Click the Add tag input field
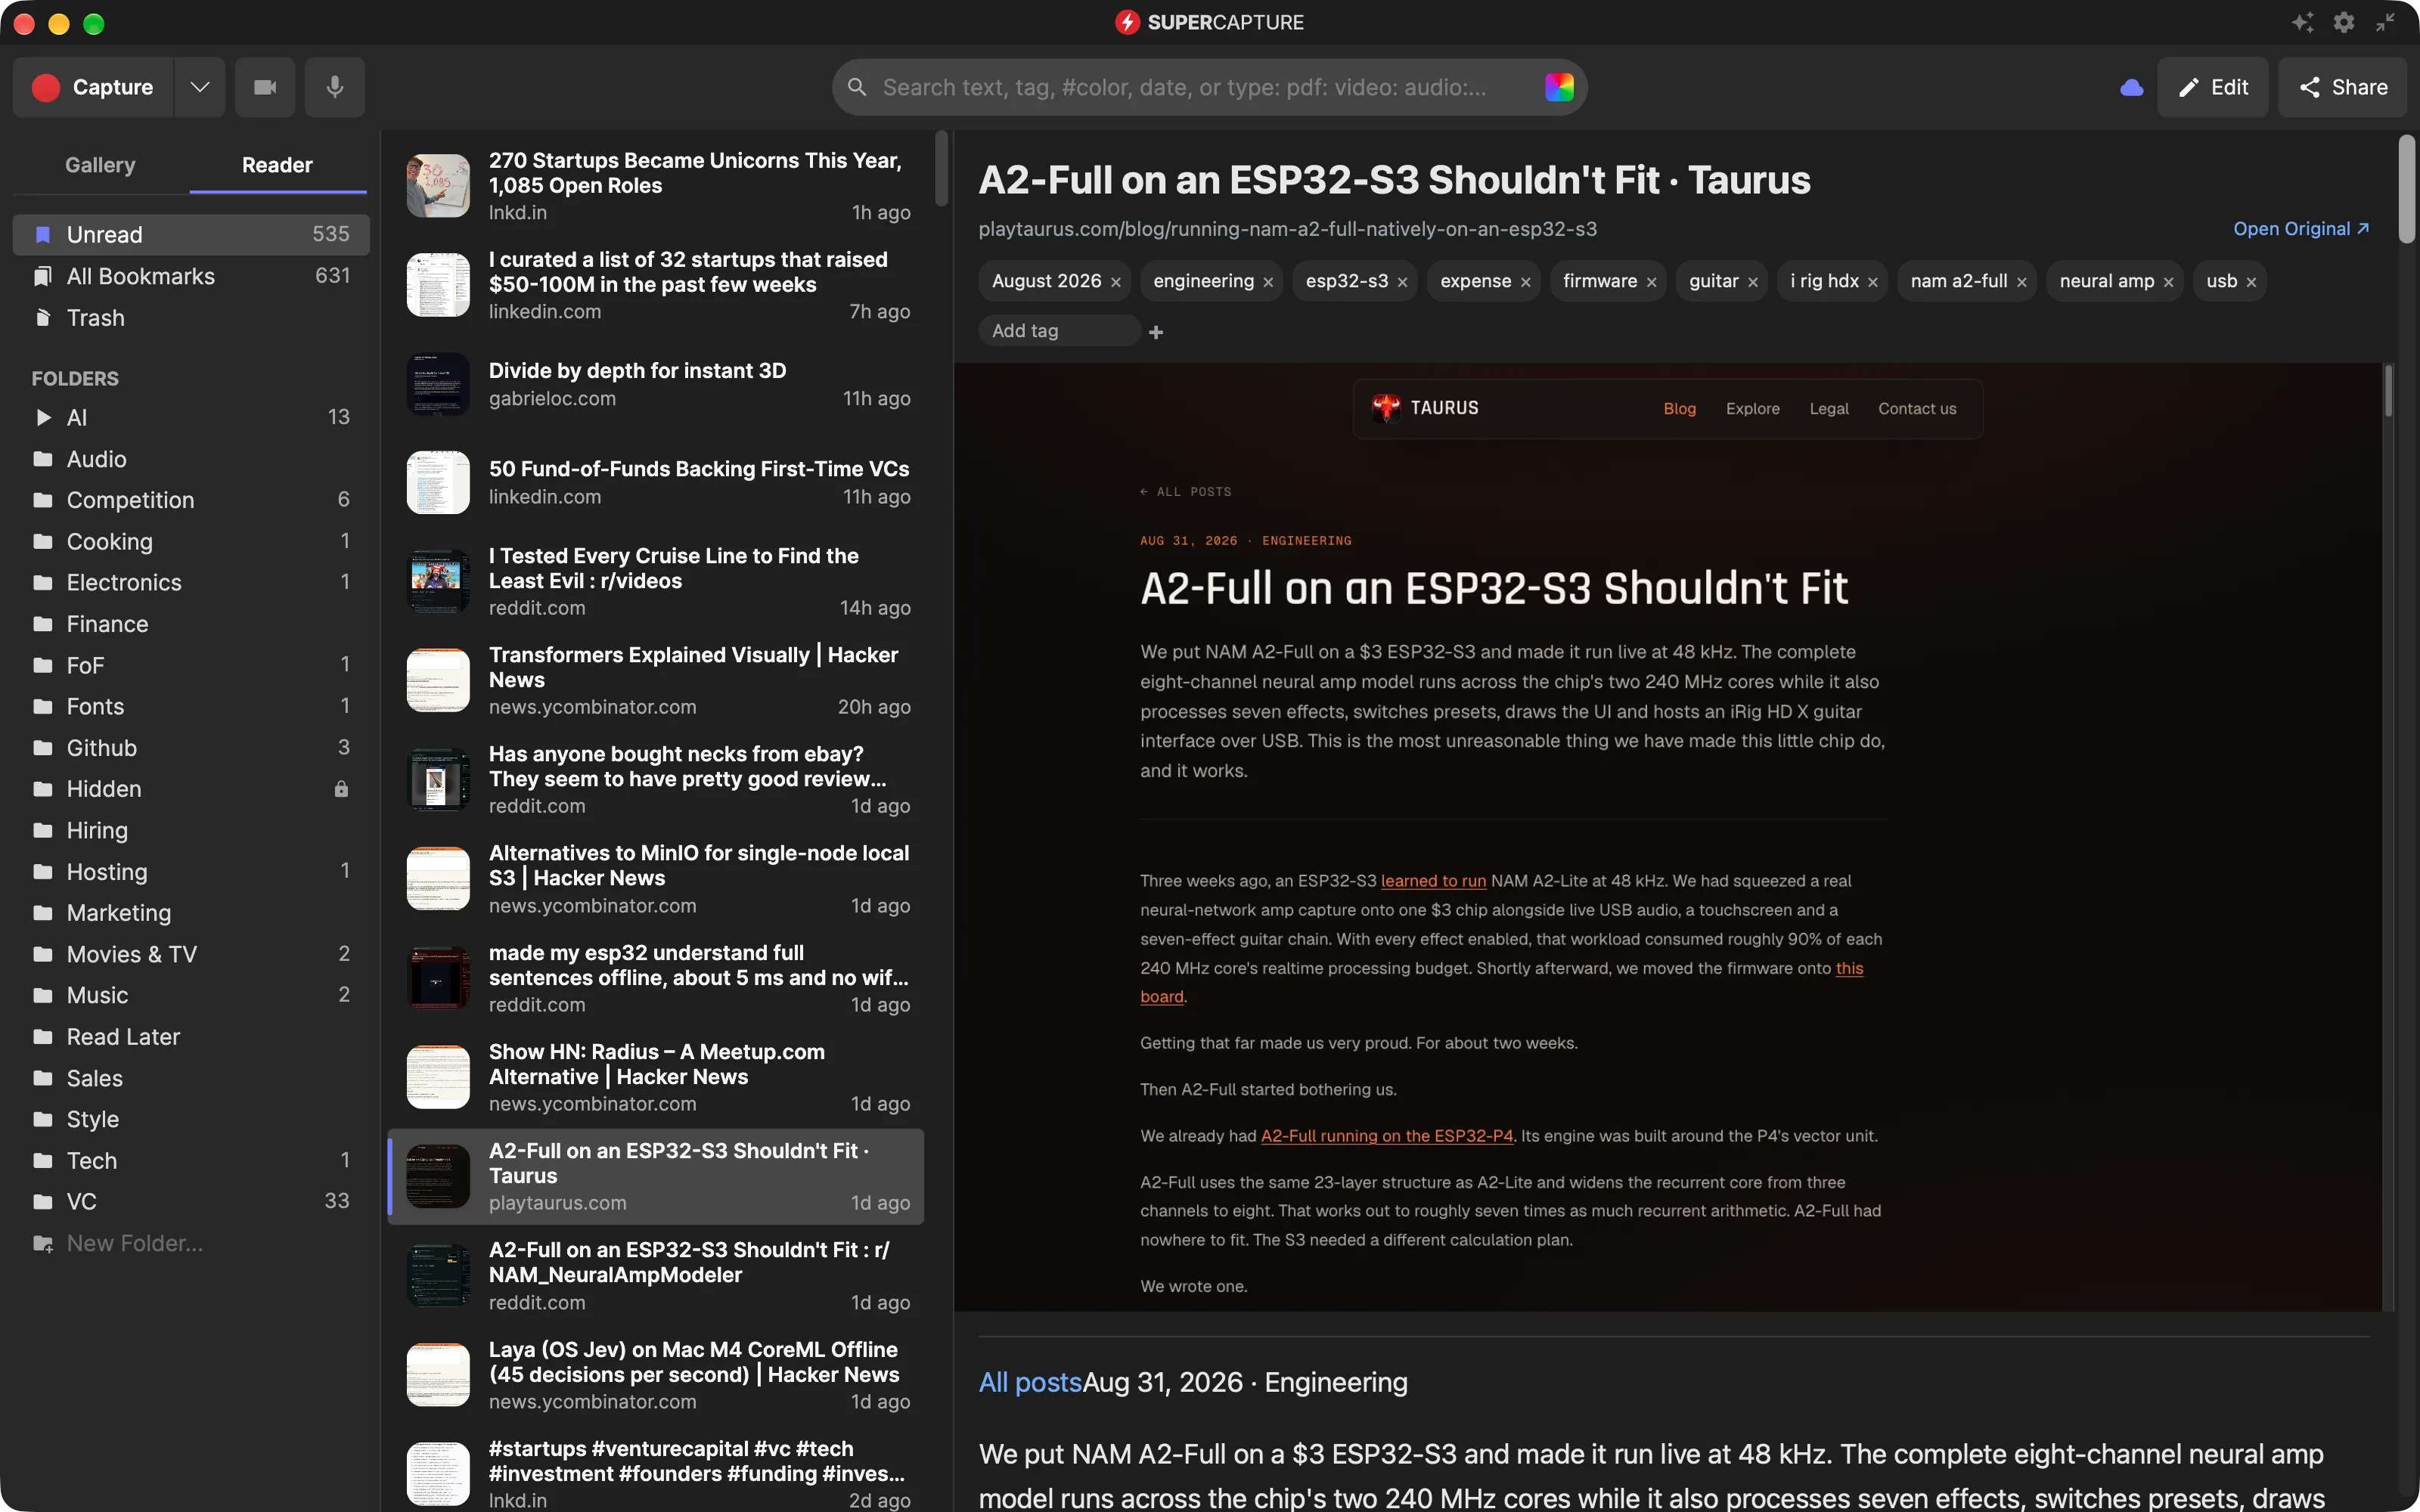The width and height of the screenshot is (2420, 1512). 1059,331
